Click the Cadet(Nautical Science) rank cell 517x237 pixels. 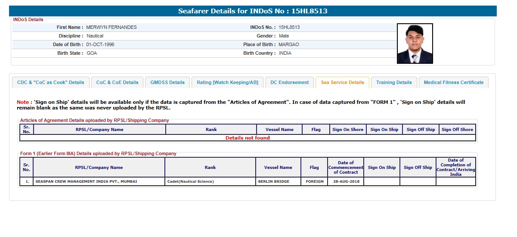(x=190, y=181)
